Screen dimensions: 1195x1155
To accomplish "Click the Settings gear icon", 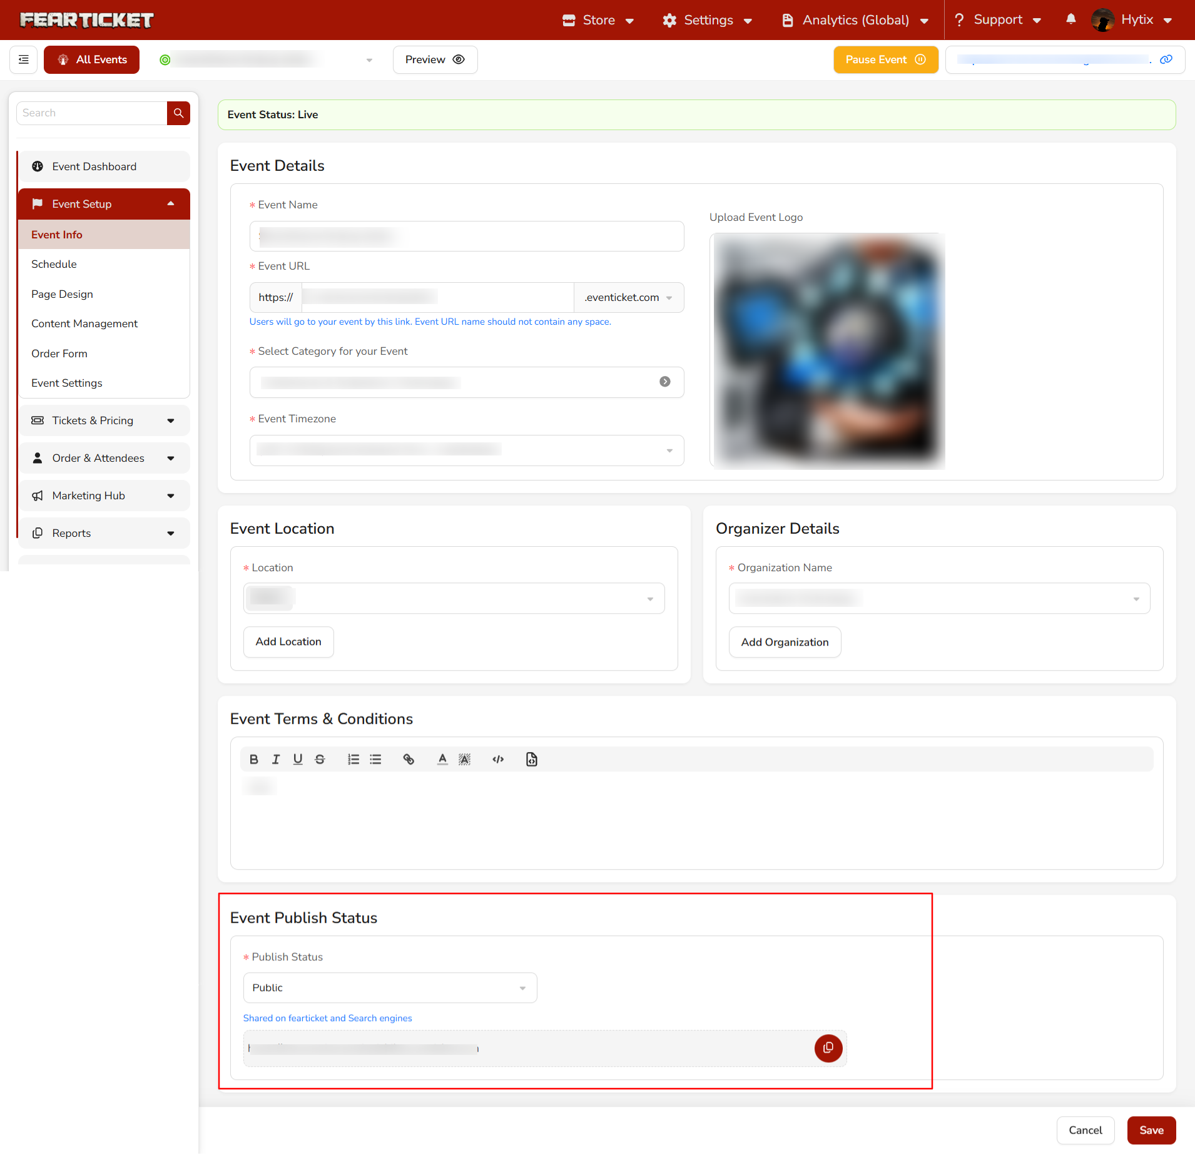I will (x=669, y=20).
